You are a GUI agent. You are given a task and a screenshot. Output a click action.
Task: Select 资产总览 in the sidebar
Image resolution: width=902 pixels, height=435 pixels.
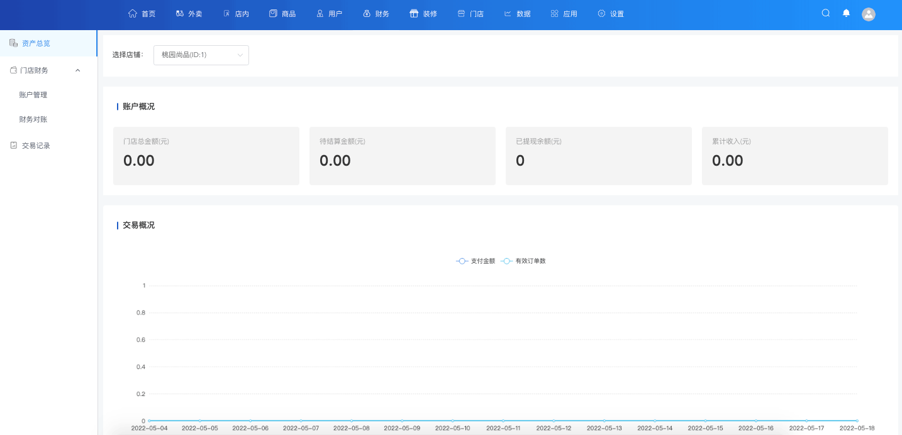pos(36,43)
